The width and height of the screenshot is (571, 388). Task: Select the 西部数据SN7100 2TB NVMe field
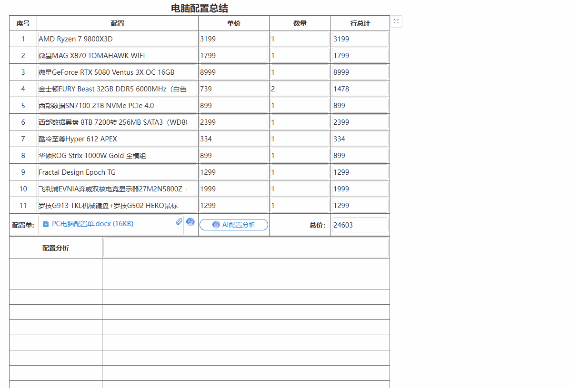[117, 106]
